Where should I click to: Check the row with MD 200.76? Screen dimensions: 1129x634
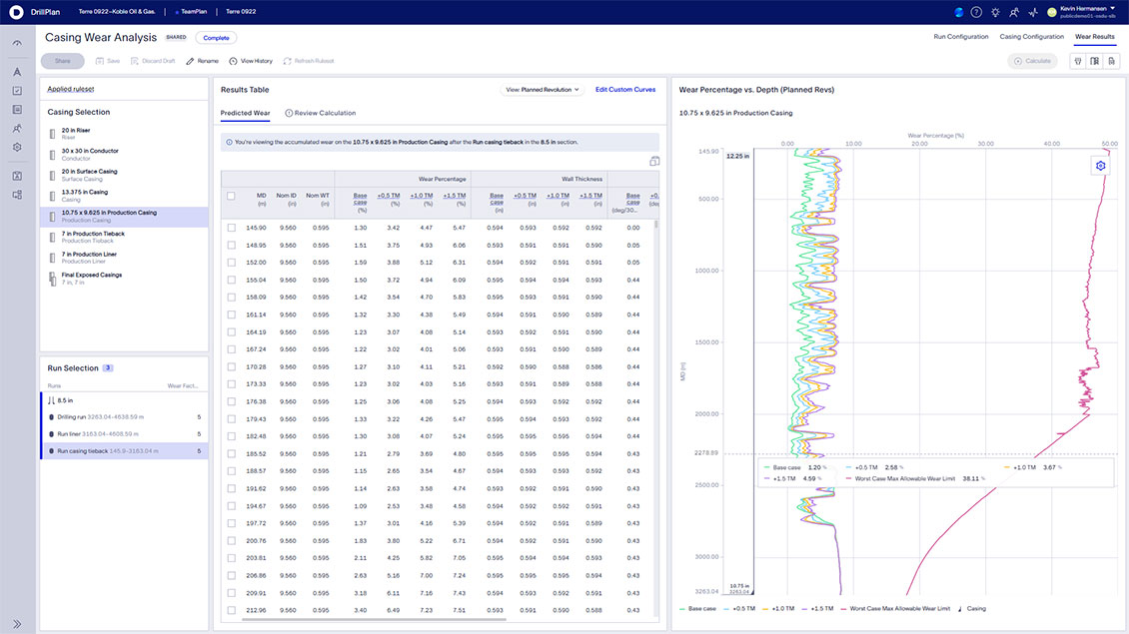231,540
